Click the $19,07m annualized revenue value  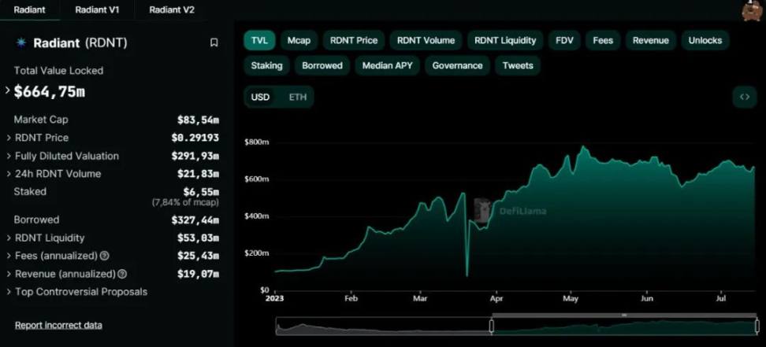198,274
